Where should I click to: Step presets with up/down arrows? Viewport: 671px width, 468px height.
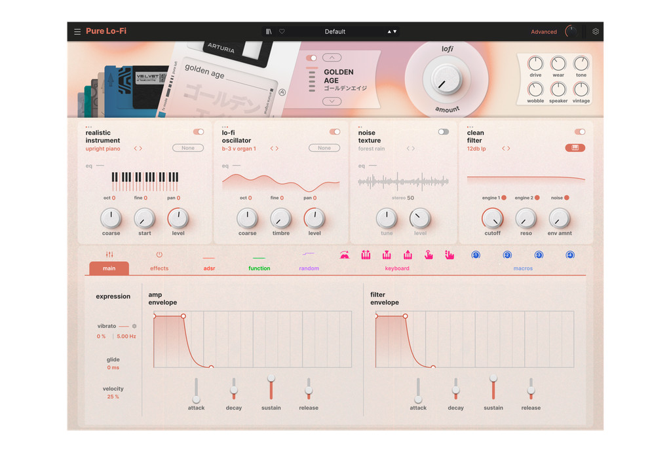(x=392, y=31)
